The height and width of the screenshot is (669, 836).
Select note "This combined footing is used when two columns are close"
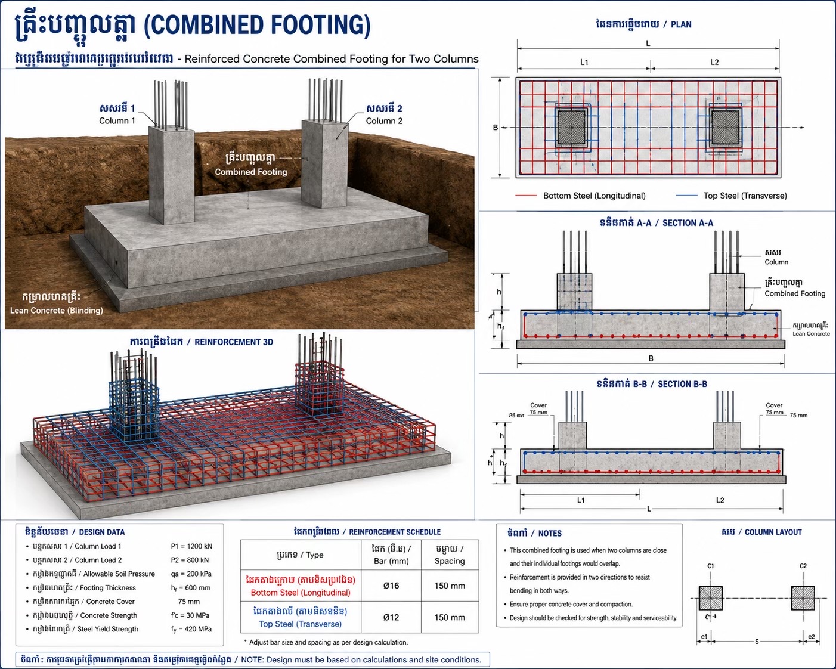click(588, 550)
